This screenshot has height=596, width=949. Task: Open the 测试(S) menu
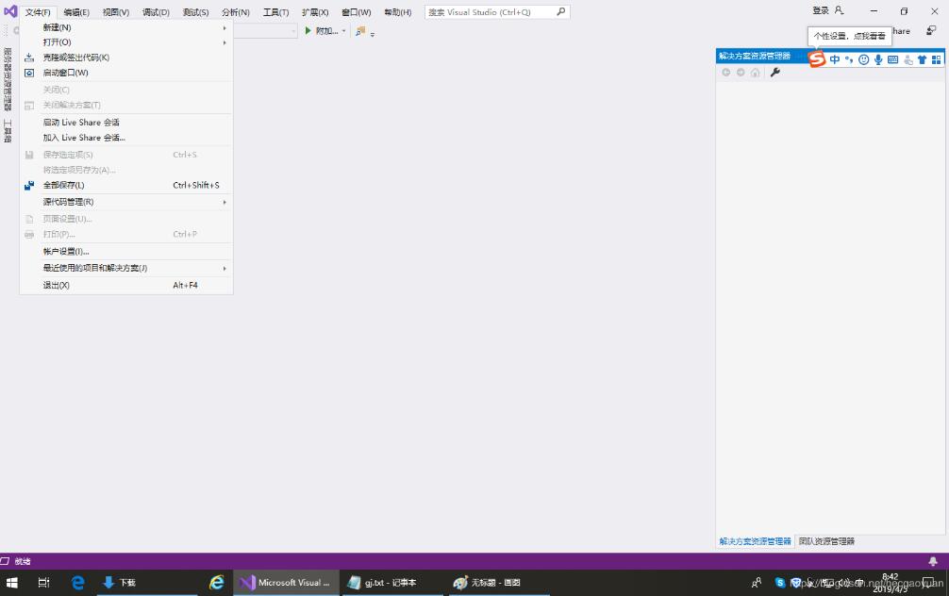[195, 12]
